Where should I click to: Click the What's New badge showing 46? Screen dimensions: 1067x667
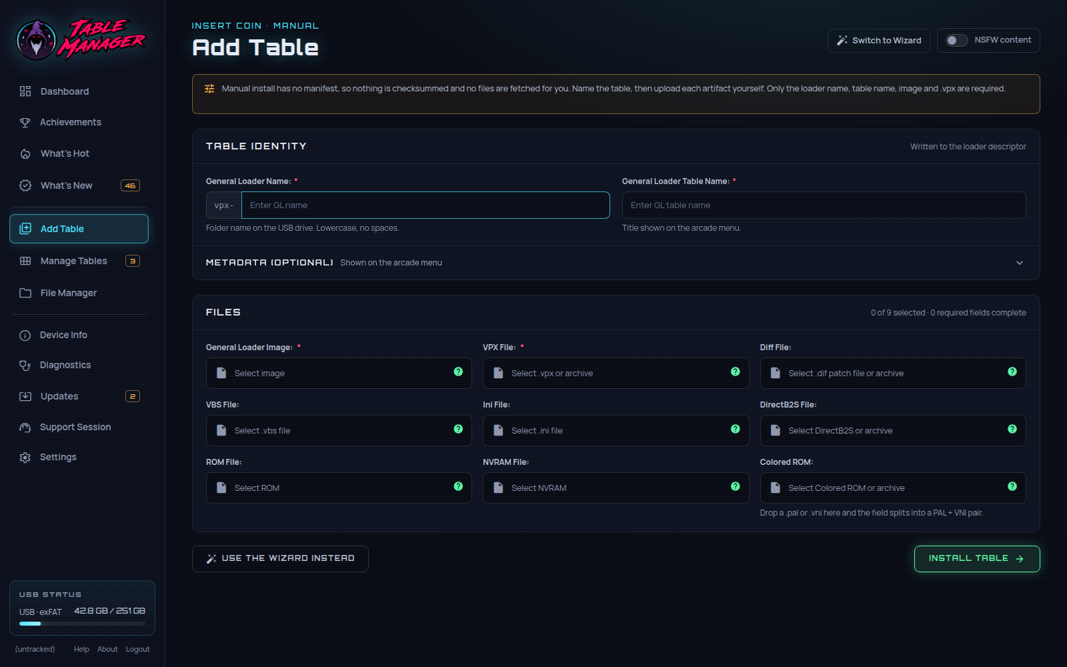click(130, 185)
